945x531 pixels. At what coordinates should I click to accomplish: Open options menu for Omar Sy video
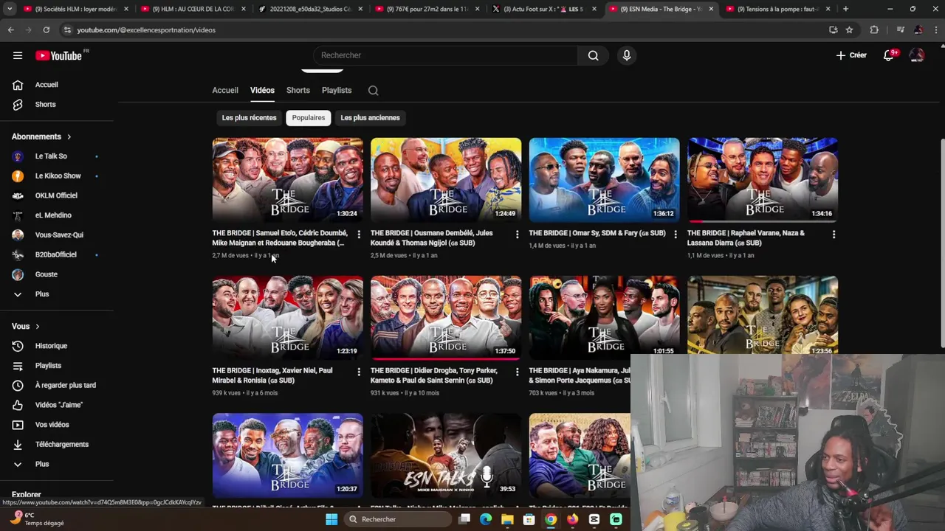point(675,235)
